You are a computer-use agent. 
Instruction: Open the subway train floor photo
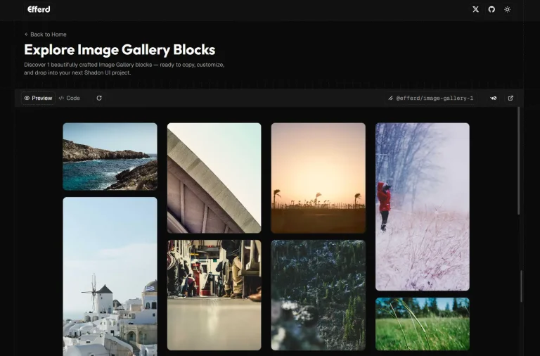(x=214, y=295)
